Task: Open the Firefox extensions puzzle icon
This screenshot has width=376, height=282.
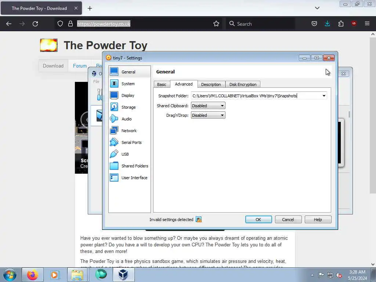Action: 341,23
